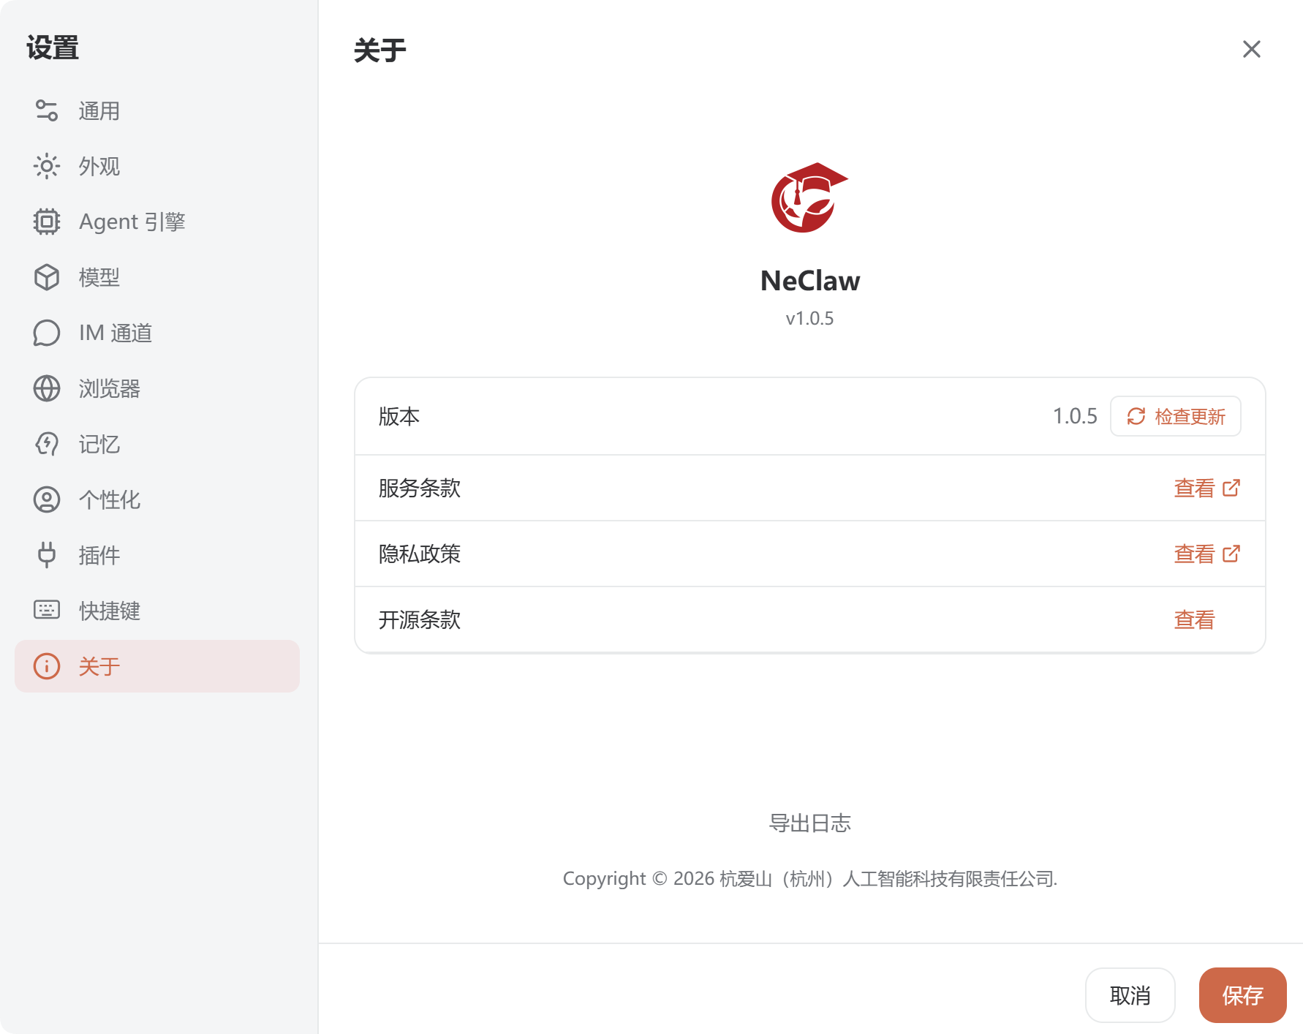The image size is (1303, 1034).
Task: Click external link icon for 隐私政策
Action: tap(1231, 554)
